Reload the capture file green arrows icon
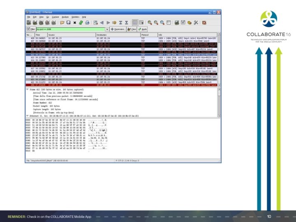Viewport: 296px width, 222px height. [x=81, y=23]
